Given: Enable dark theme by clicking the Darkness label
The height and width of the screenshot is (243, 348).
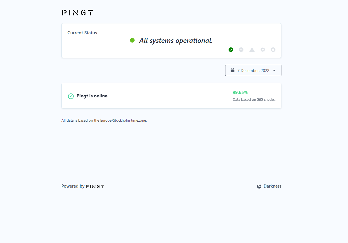Looking at the screenshot, I should coord(273,186).
